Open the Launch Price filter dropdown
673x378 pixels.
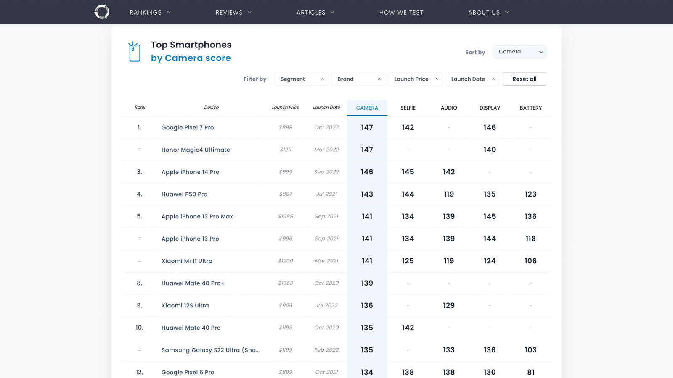415,79
